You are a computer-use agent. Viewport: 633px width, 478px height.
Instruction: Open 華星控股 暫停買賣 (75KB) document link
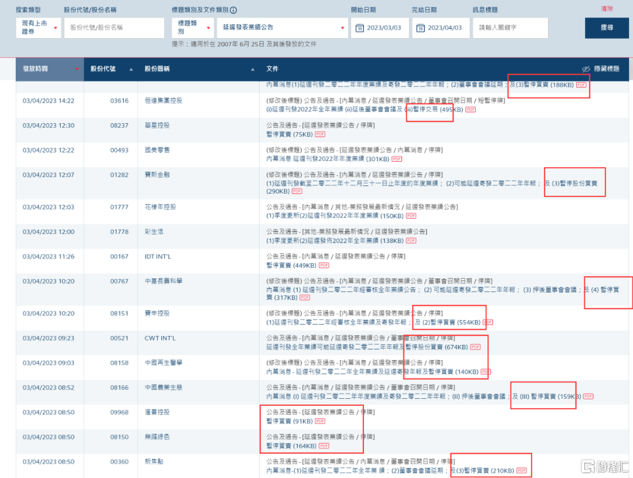(290, 134)
